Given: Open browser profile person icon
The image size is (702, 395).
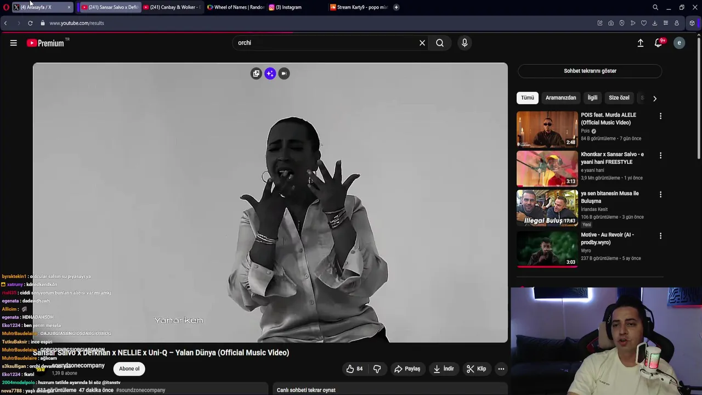Looking at the screenshot, I should (x=676, y=23).
